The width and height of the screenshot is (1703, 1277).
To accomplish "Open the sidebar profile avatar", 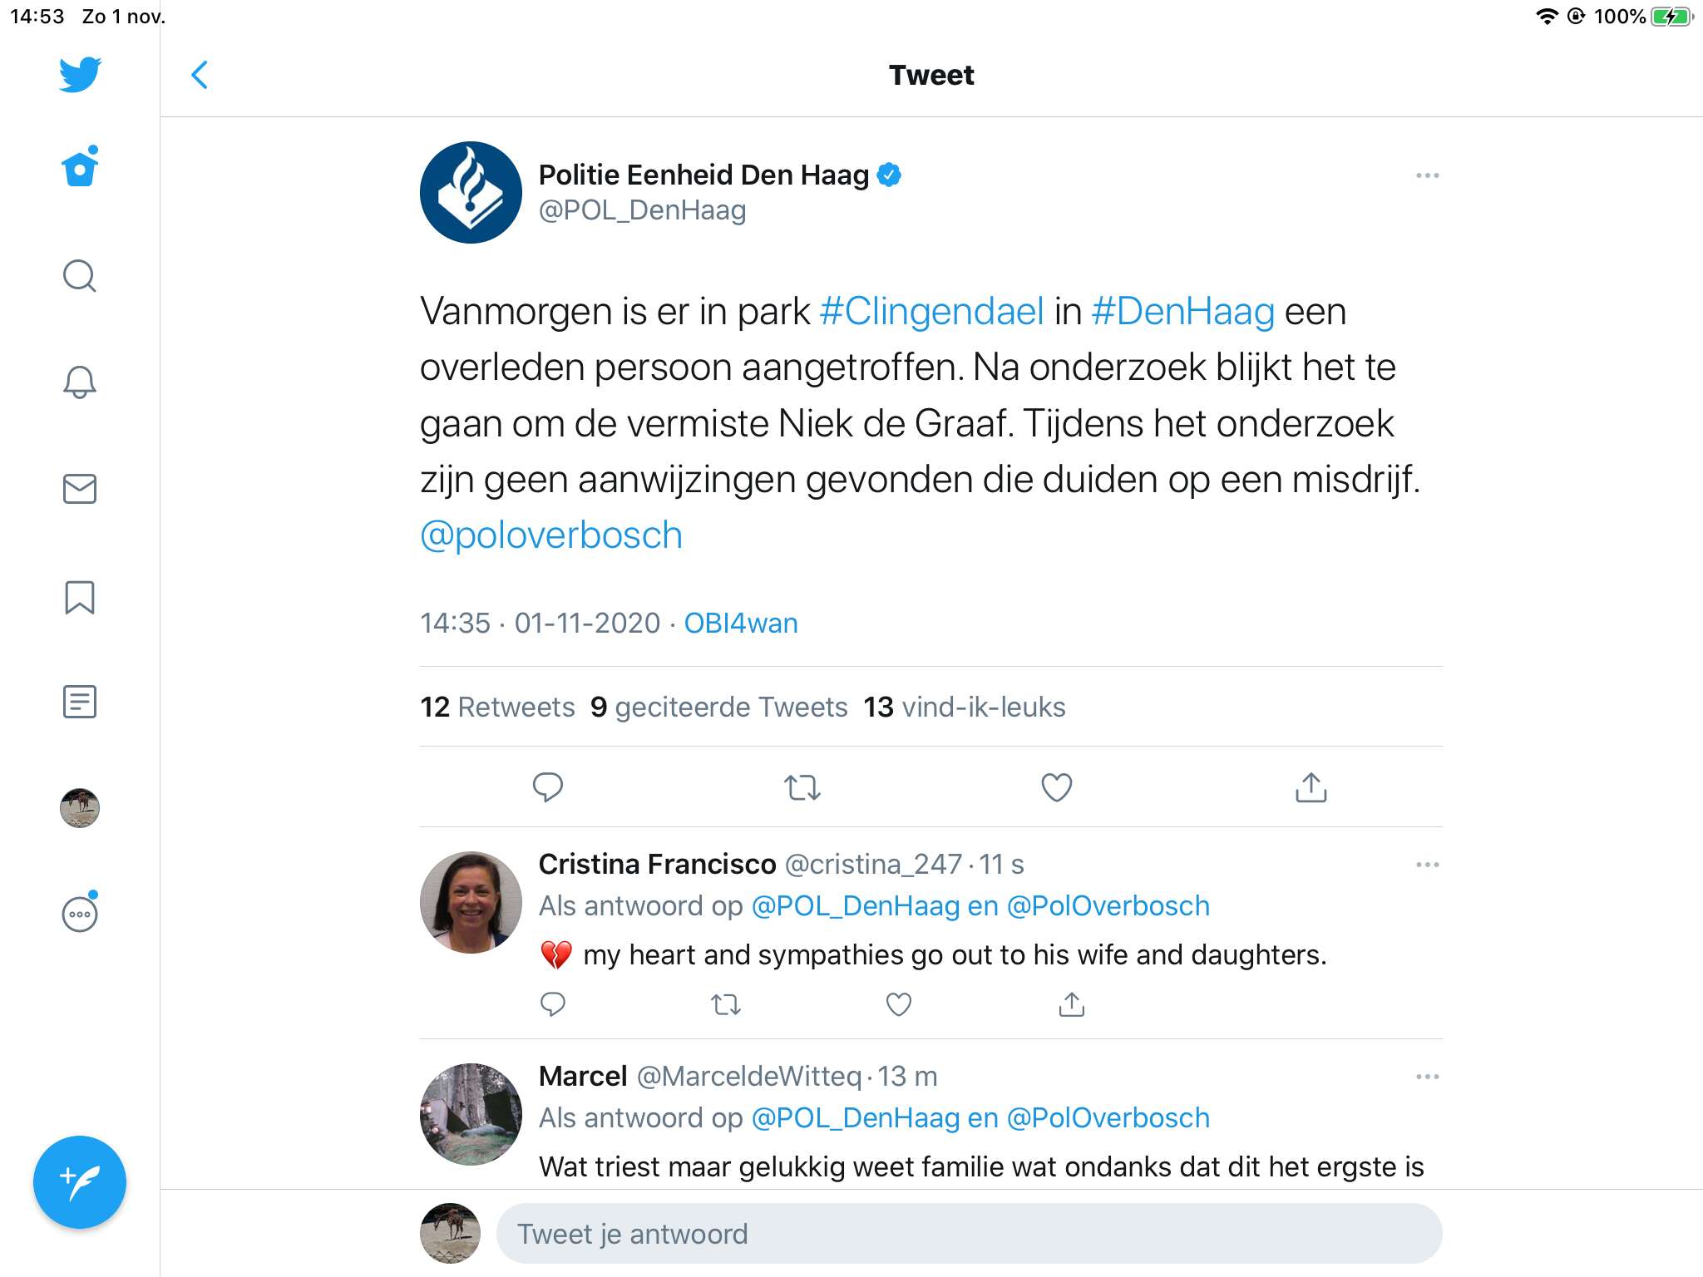I will pos(80,808).
